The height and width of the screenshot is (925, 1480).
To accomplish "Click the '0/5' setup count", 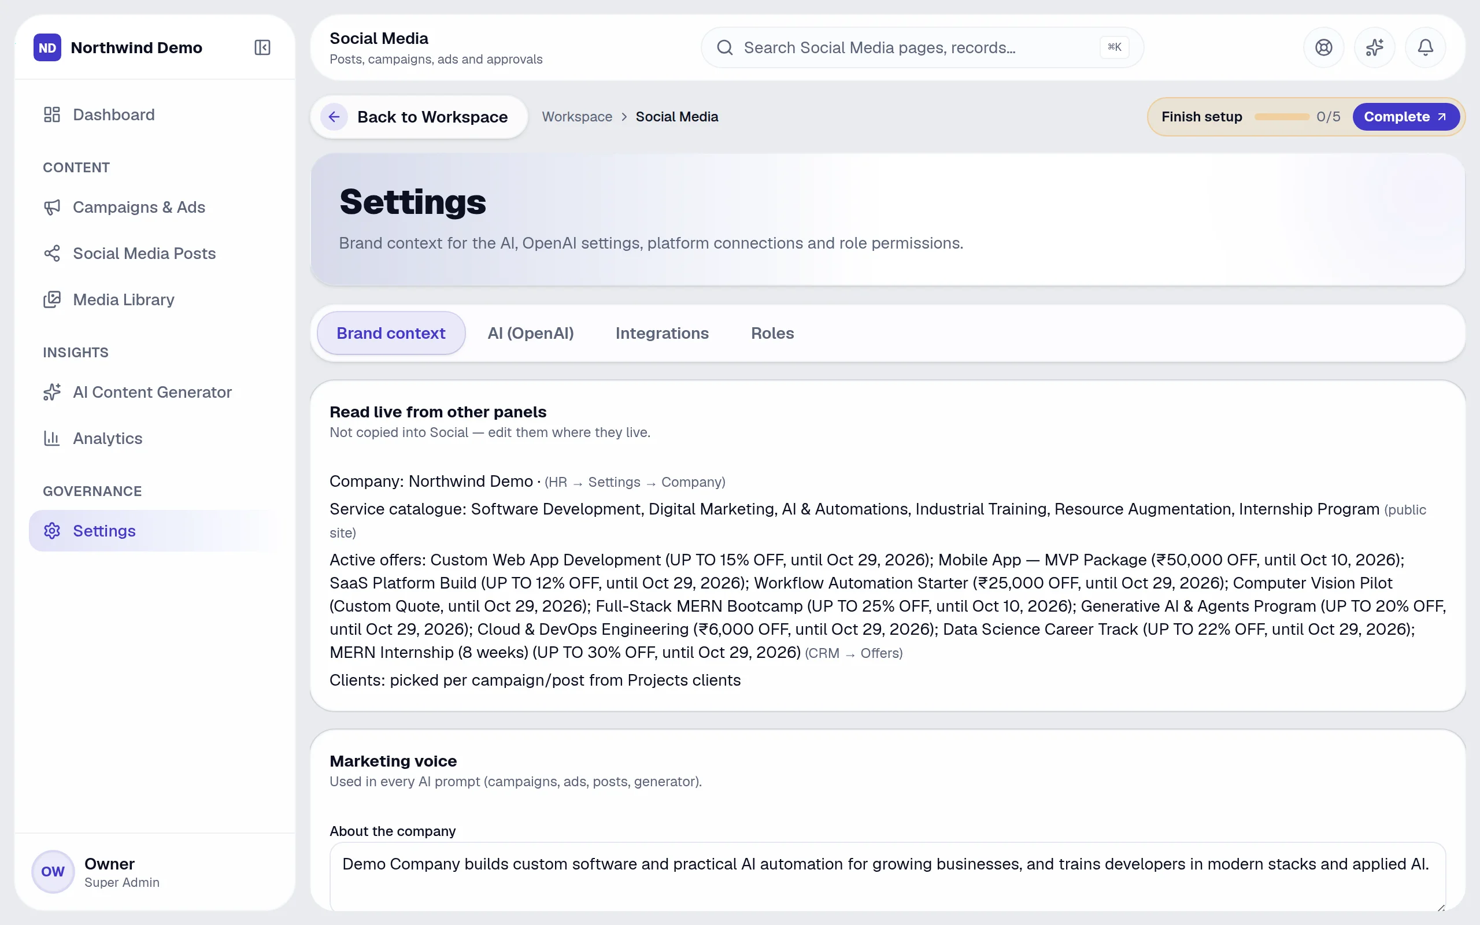I will pos(1329,117).
